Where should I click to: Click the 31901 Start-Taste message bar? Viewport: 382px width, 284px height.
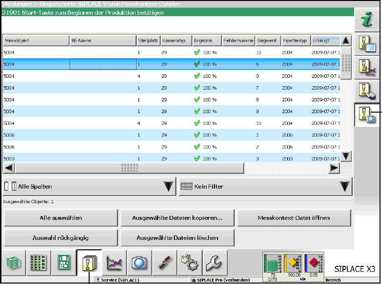click(178, 12)
